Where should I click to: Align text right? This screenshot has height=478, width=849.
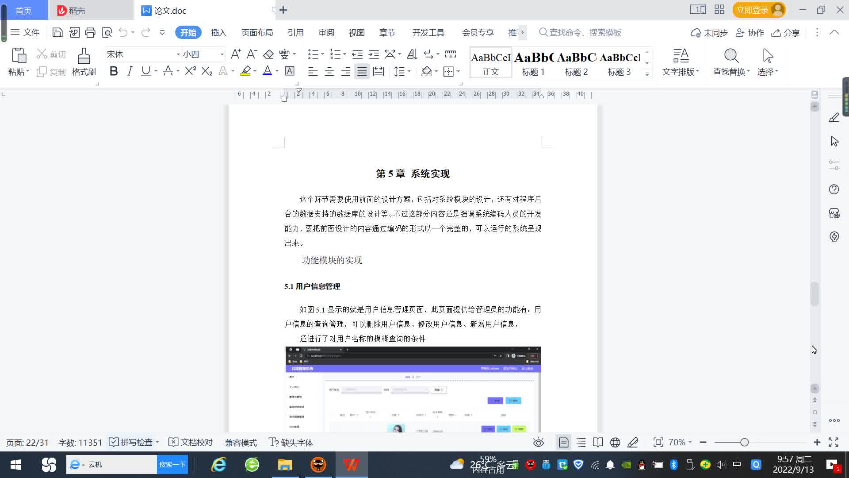click(x=346, y=71)
